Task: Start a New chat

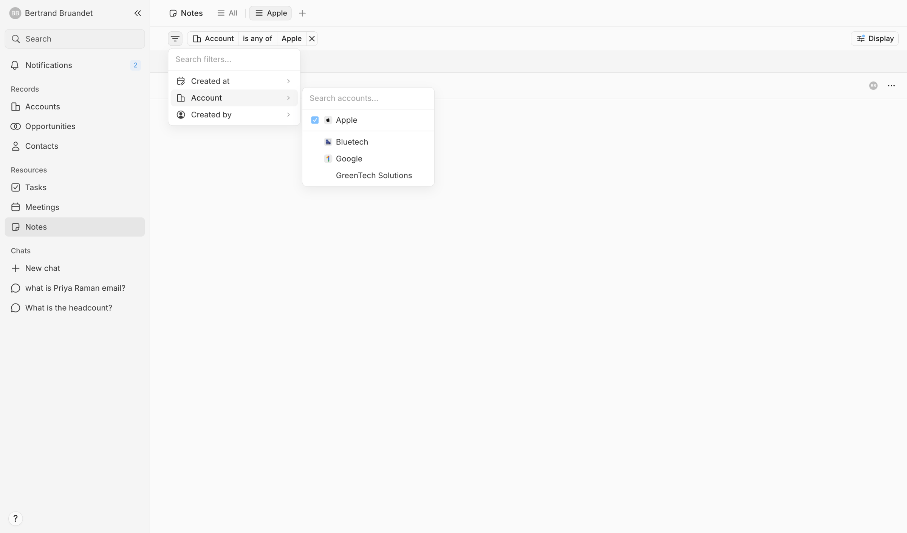Action: click(x=75, y=268)
